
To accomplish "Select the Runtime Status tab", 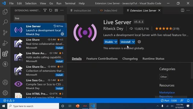I will pos(153,58).
